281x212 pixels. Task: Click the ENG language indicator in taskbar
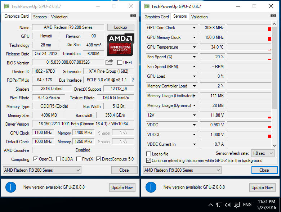(x=247, y=205)
